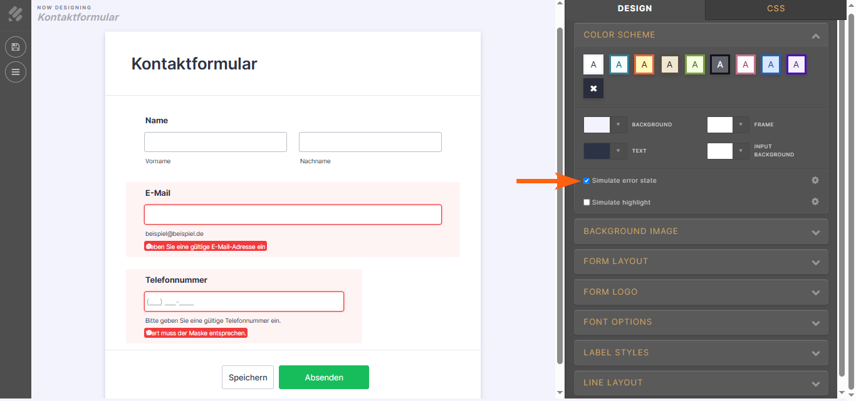This screenshot has height=401, width=856.
Task: Select the dark gray color scheme
Action: coord(720,64)
